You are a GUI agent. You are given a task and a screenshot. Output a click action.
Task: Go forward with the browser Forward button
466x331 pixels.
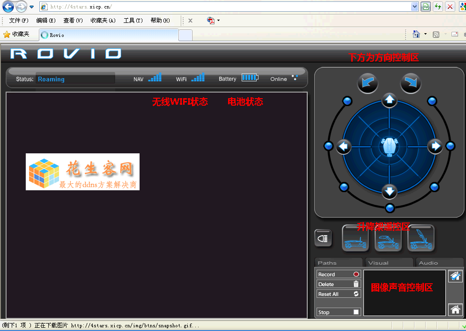[x=21, y=7]
